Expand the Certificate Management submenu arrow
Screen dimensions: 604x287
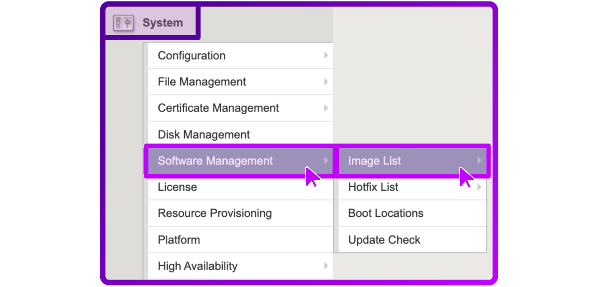pos(326,108)
